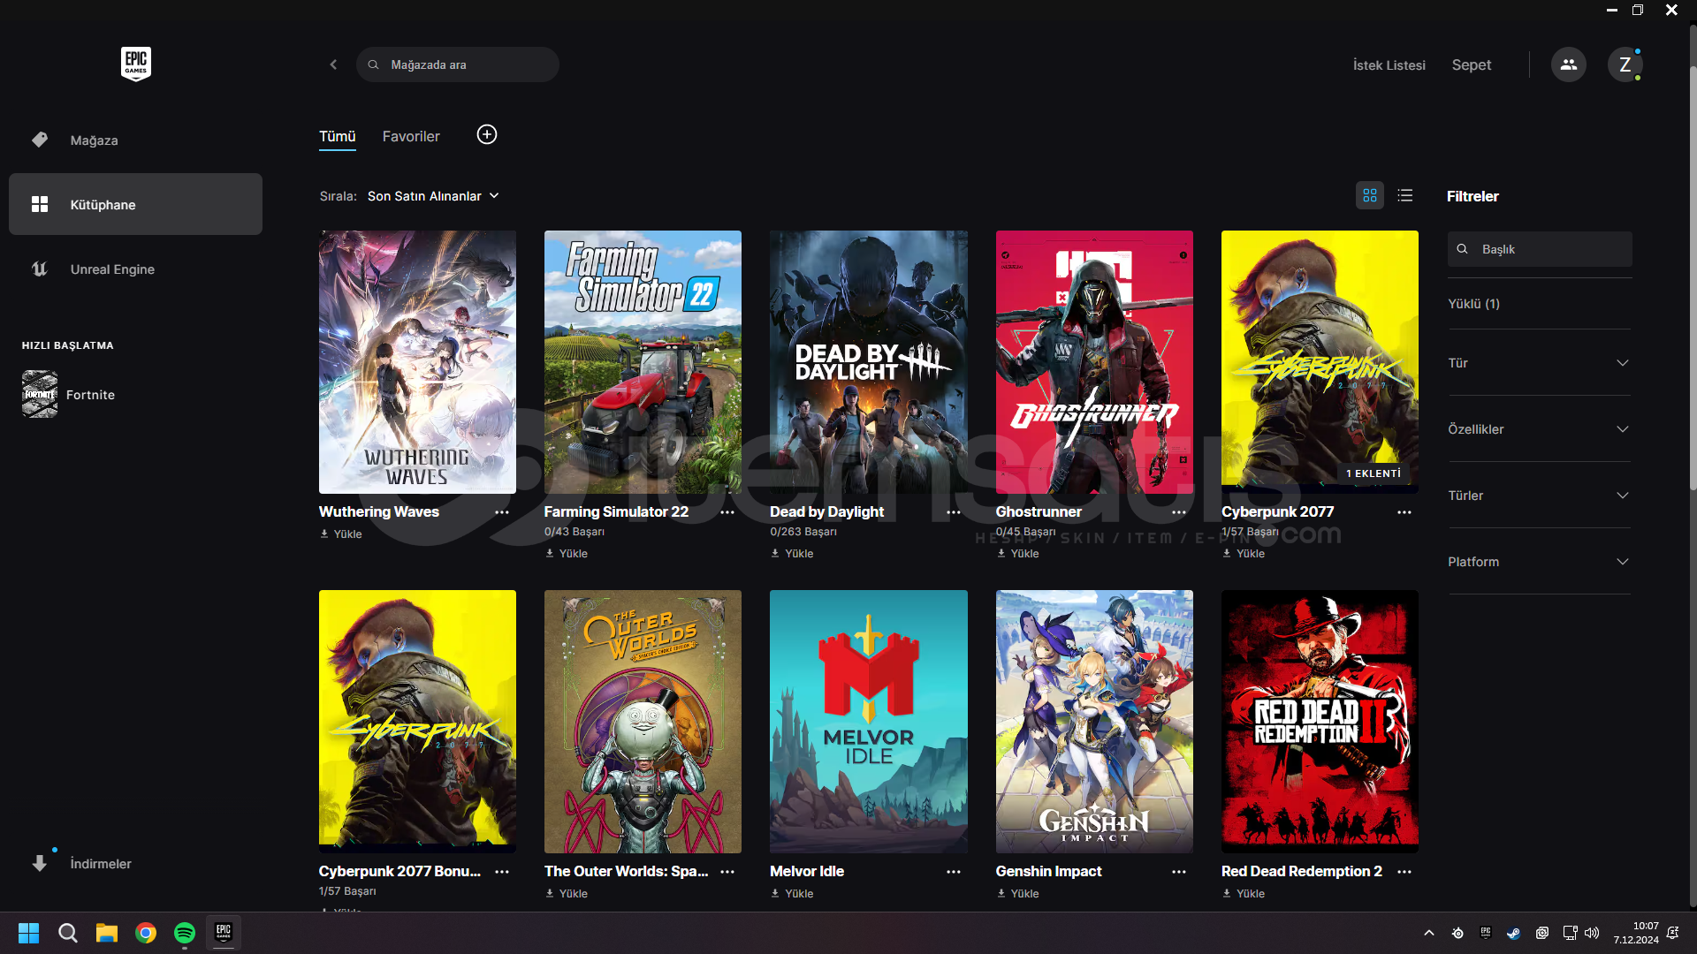This screenshot has height=954, width=1697.
Task: Open options menu for Red Dead Redemption 2
Action: [x=1404, y=872]
